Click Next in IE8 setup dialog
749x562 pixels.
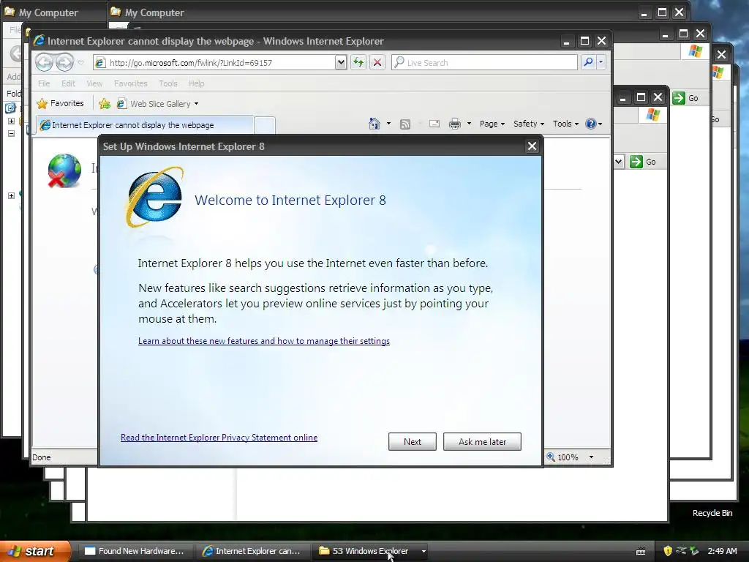(413, 441)
